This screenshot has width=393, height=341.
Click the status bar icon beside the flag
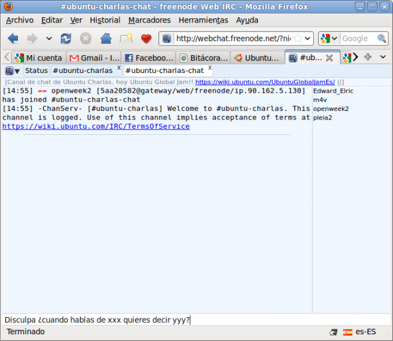tap(333, 332)
